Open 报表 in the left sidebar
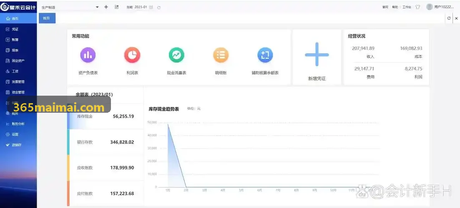Screen dimensions: 460x208 18,50
